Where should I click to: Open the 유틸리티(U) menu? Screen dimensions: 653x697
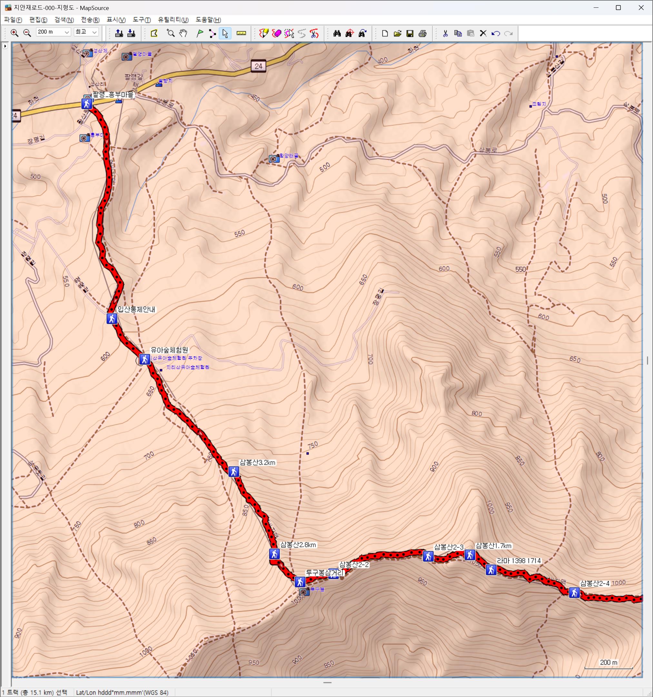coord(173,20)
